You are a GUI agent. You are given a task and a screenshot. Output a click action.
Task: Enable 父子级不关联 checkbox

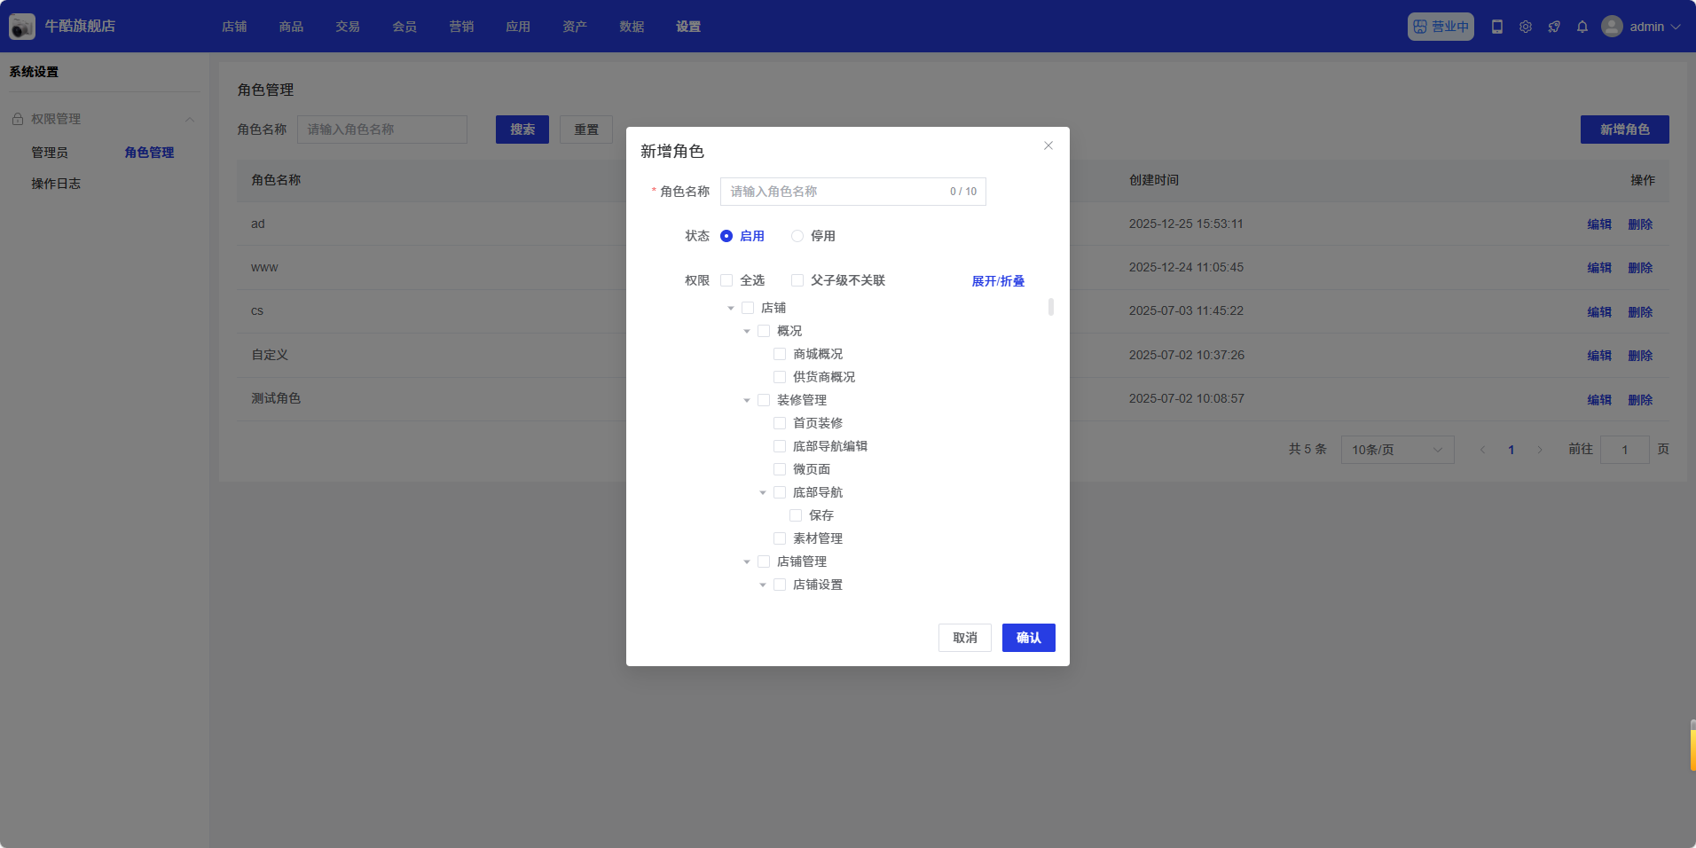pos(797,280)
